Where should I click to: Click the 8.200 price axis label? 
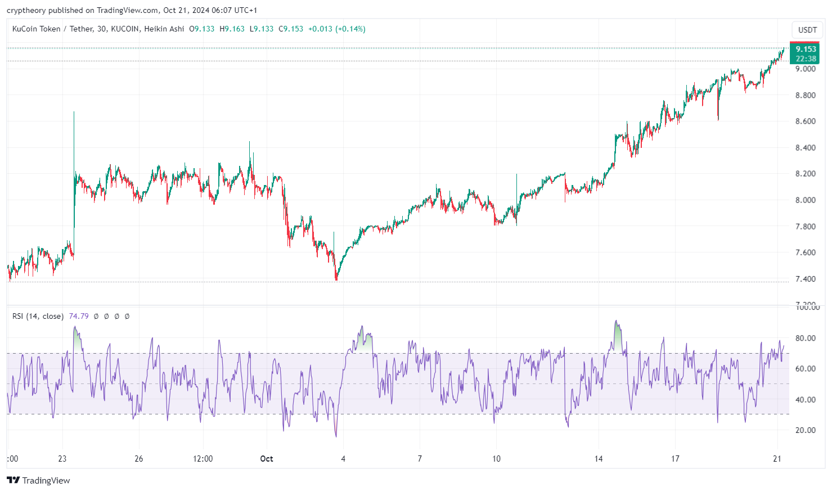pyautogui.click(x=805, y=174)
